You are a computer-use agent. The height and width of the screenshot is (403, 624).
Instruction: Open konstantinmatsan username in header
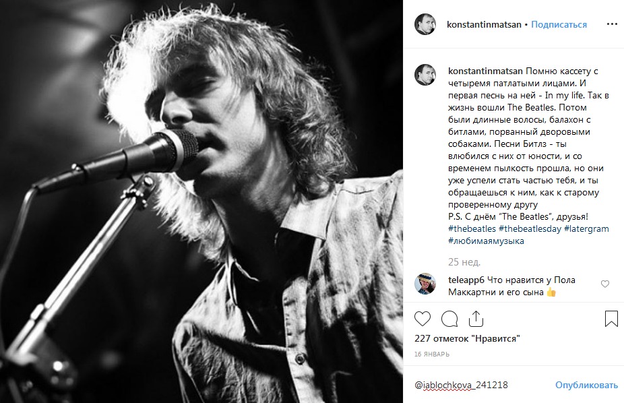point(484,24)
